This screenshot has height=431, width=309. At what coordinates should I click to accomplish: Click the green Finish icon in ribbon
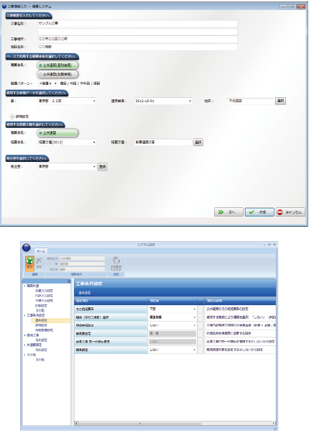pyautogui.click(x=29, y=263)
